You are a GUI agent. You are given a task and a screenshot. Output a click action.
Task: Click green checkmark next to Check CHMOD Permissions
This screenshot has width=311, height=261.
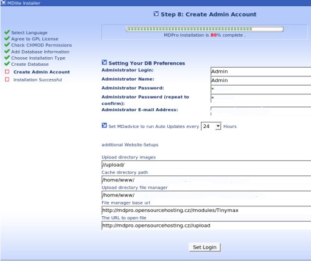point(7,45)
